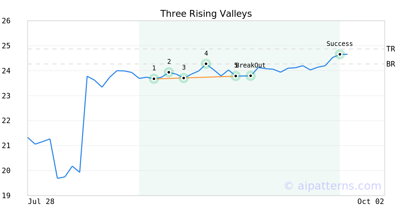Screen dimensions: 412x216
Task: Click the Success point marker
Action: pos(340,54)
